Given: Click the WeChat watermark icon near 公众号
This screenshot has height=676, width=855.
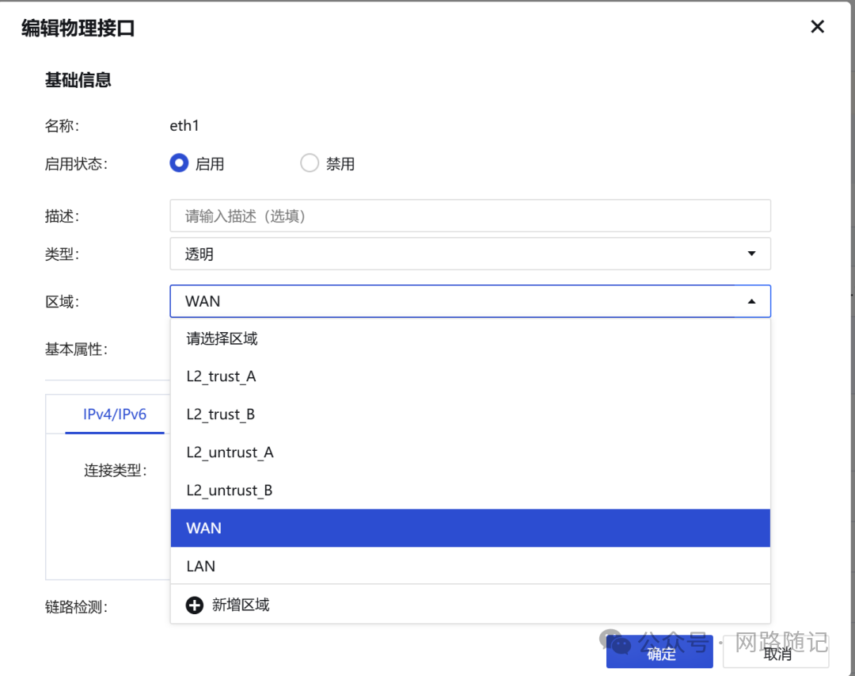Looking at the screenshot, I should [x=617, y=644].
